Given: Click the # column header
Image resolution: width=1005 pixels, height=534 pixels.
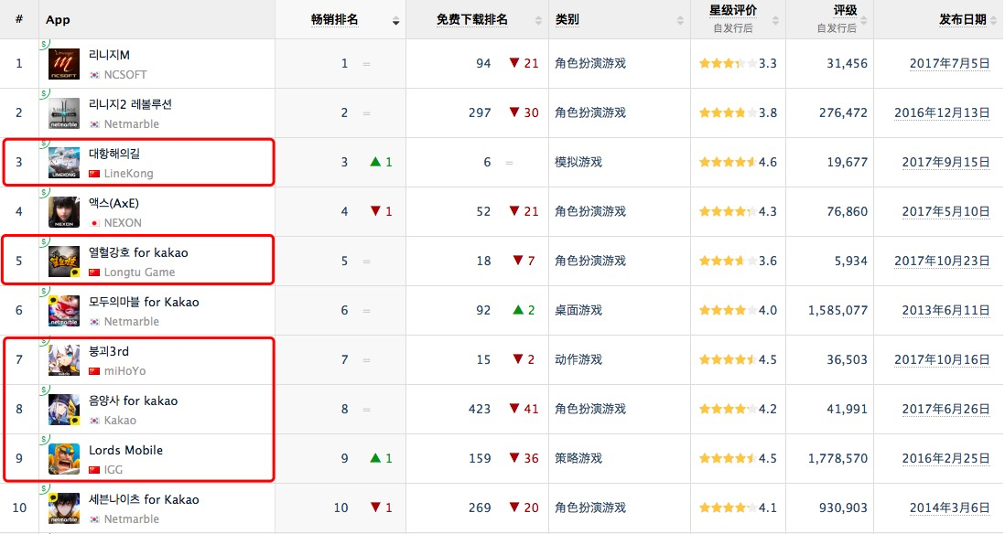Looking at the screenshot, I should (x=19, y=19).
